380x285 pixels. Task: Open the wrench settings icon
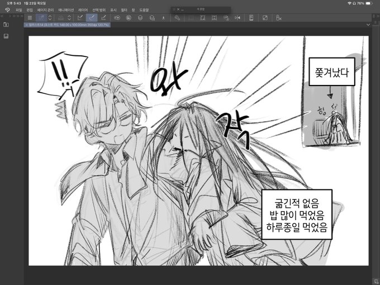click(177, 18)
